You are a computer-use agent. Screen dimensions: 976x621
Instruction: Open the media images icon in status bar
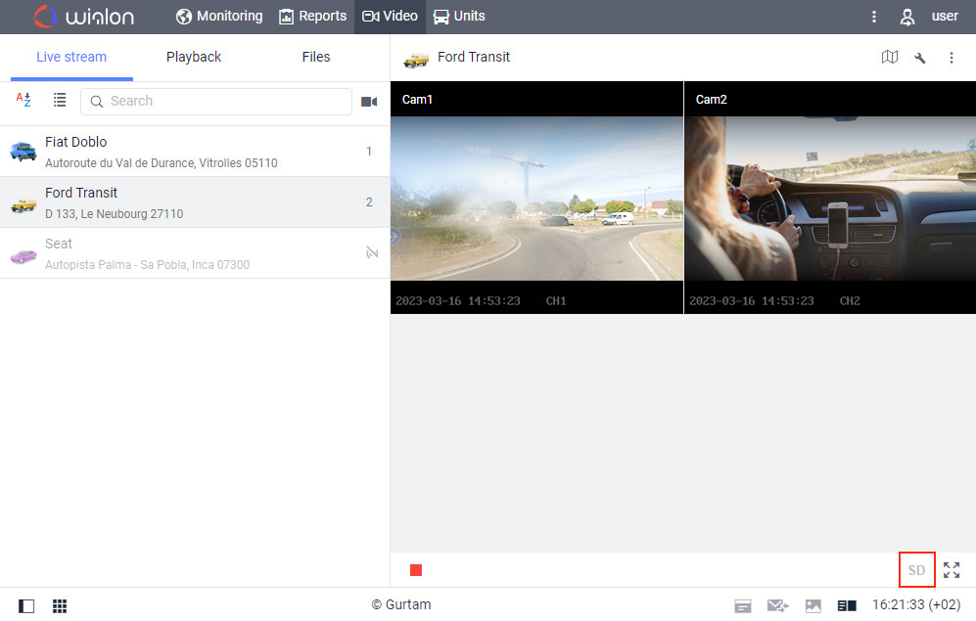point(813,605)
